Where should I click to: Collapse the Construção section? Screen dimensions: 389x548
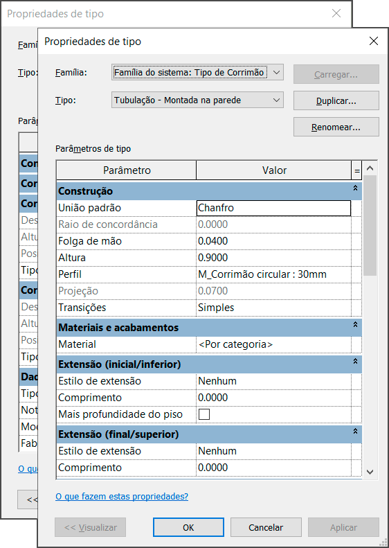click(x=355, y=188)
